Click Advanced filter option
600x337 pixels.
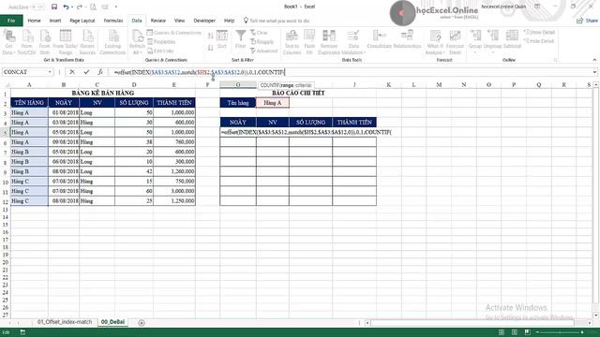click(263, 51)
